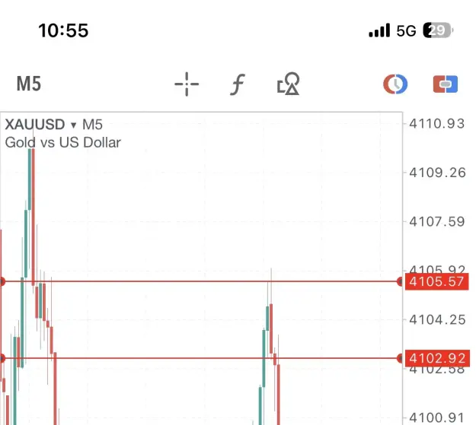The width and height of the screenshot is (476, 425).
Task: Select the XAUUSD symbol label
Action: click(35, 124)
